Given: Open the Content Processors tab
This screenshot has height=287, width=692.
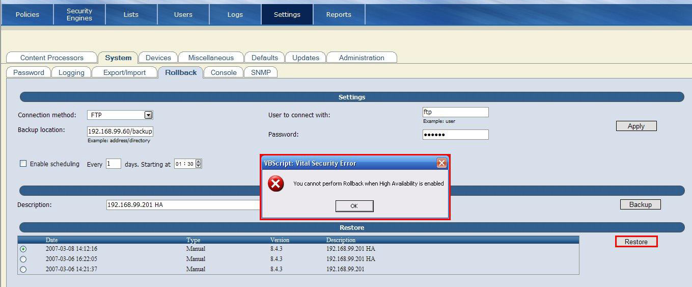Looking at the screenshot, I should tap(51, 58).
